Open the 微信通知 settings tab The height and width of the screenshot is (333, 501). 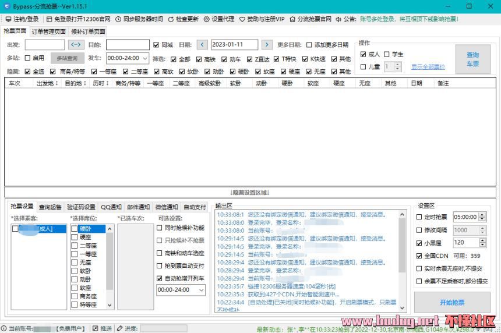click(x=167, y=207)
